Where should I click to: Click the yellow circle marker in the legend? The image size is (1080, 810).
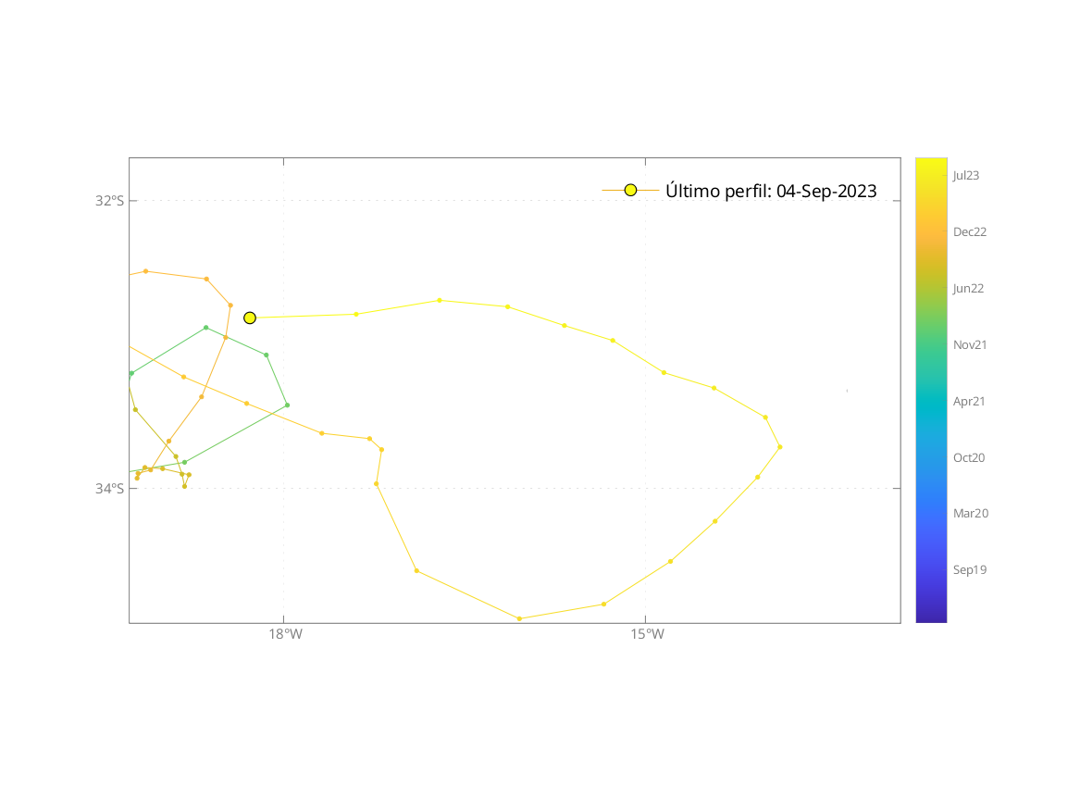point(630,190)
